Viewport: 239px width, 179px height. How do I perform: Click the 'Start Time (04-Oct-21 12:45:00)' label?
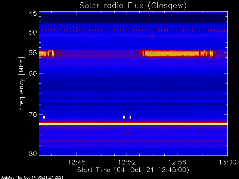point(133,170)
